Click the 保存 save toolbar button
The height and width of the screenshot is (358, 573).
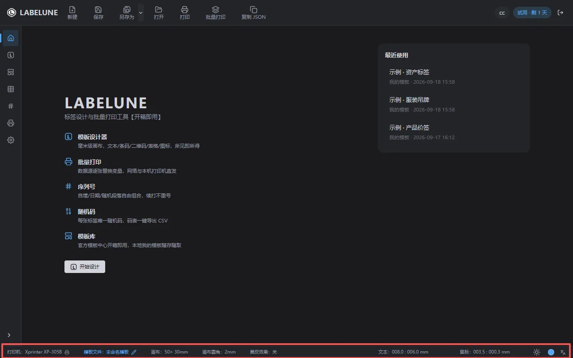pyautogui.click(x=98, y=13)
